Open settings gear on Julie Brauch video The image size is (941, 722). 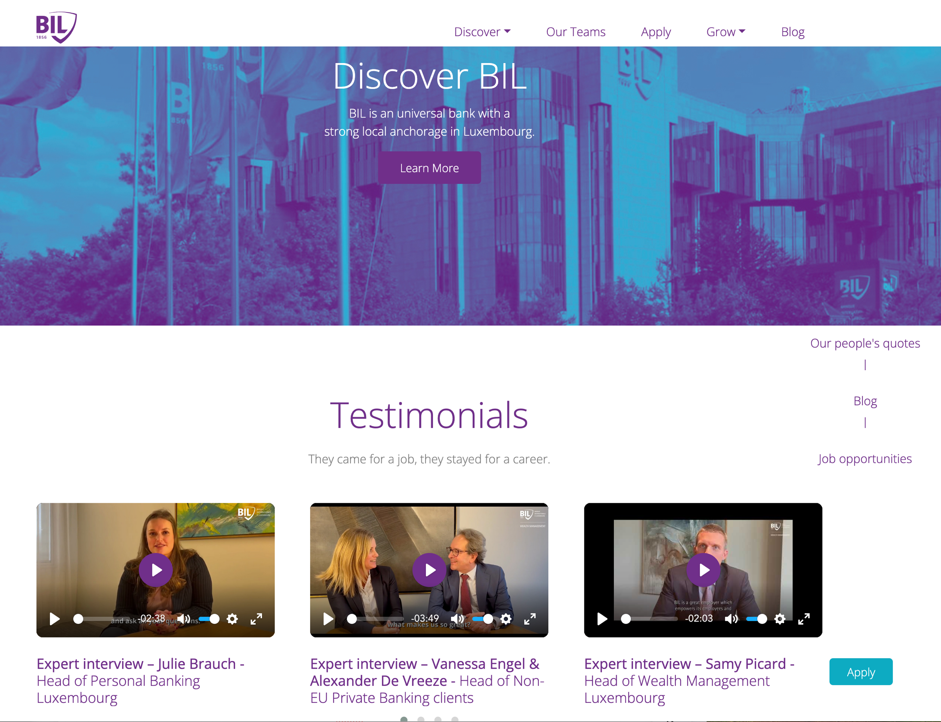(232, 619)
